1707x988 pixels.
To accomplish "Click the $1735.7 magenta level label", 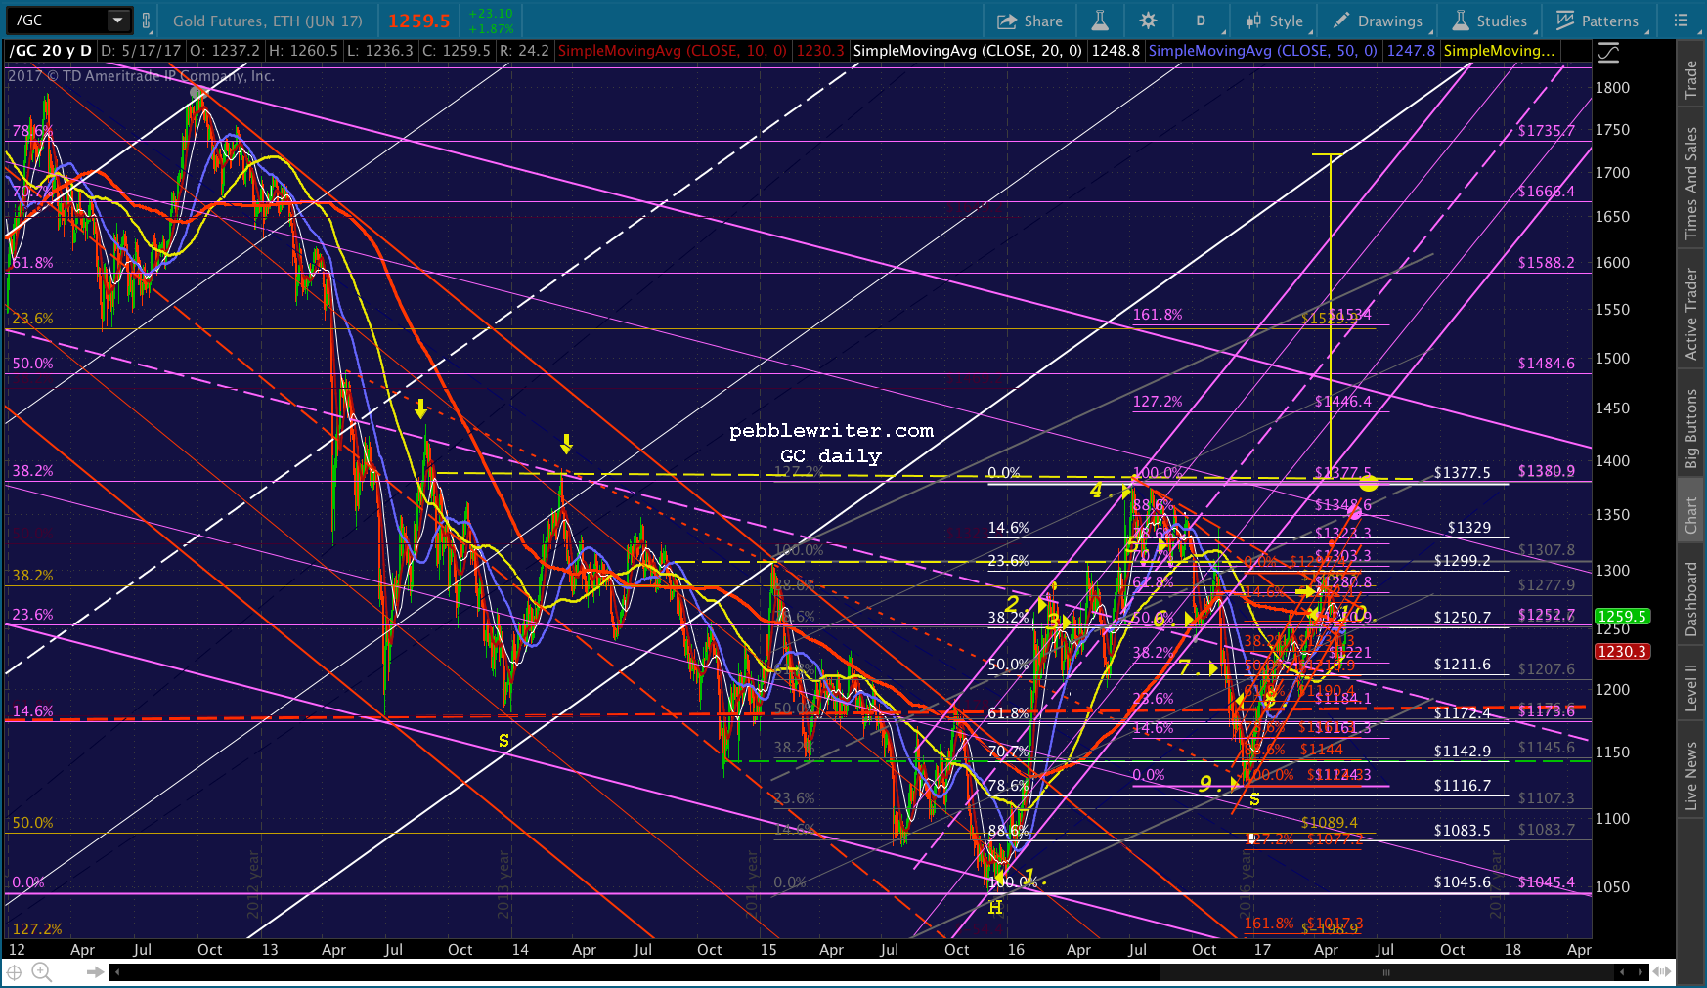I will coord(1546,130).
